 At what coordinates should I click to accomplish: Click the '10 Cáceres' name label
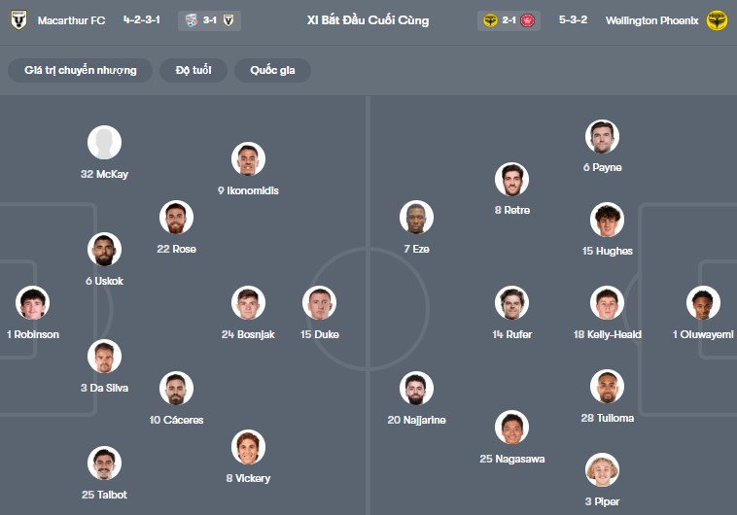coord(176,420)
